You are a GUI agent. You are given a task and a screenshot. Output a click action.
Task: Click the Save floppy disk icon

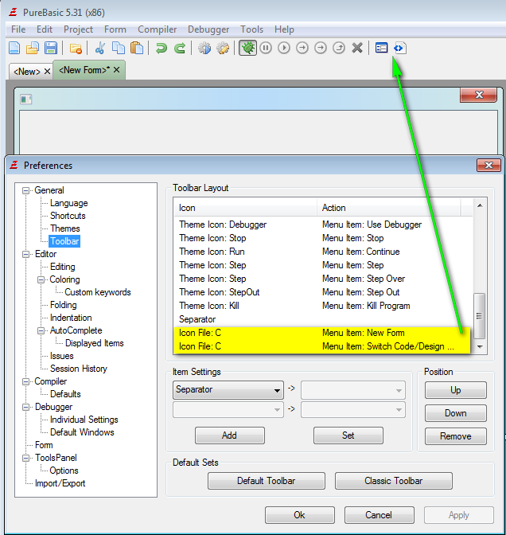(50, 48)
